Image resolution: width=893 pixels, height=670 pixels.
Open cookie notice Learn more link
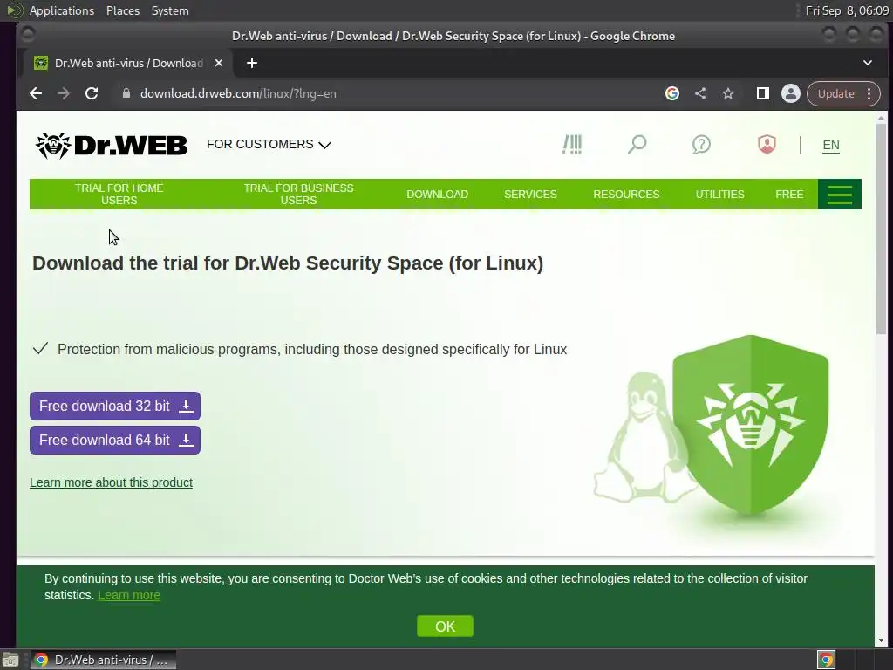pos(129,595)
